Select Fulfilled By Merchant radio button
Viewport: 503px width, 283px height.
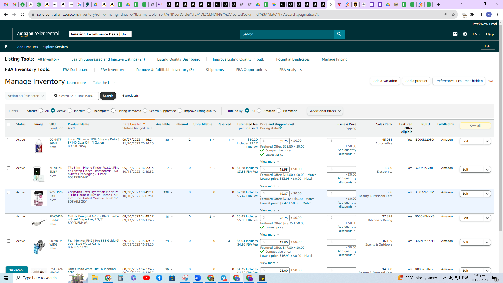[279, 111]
